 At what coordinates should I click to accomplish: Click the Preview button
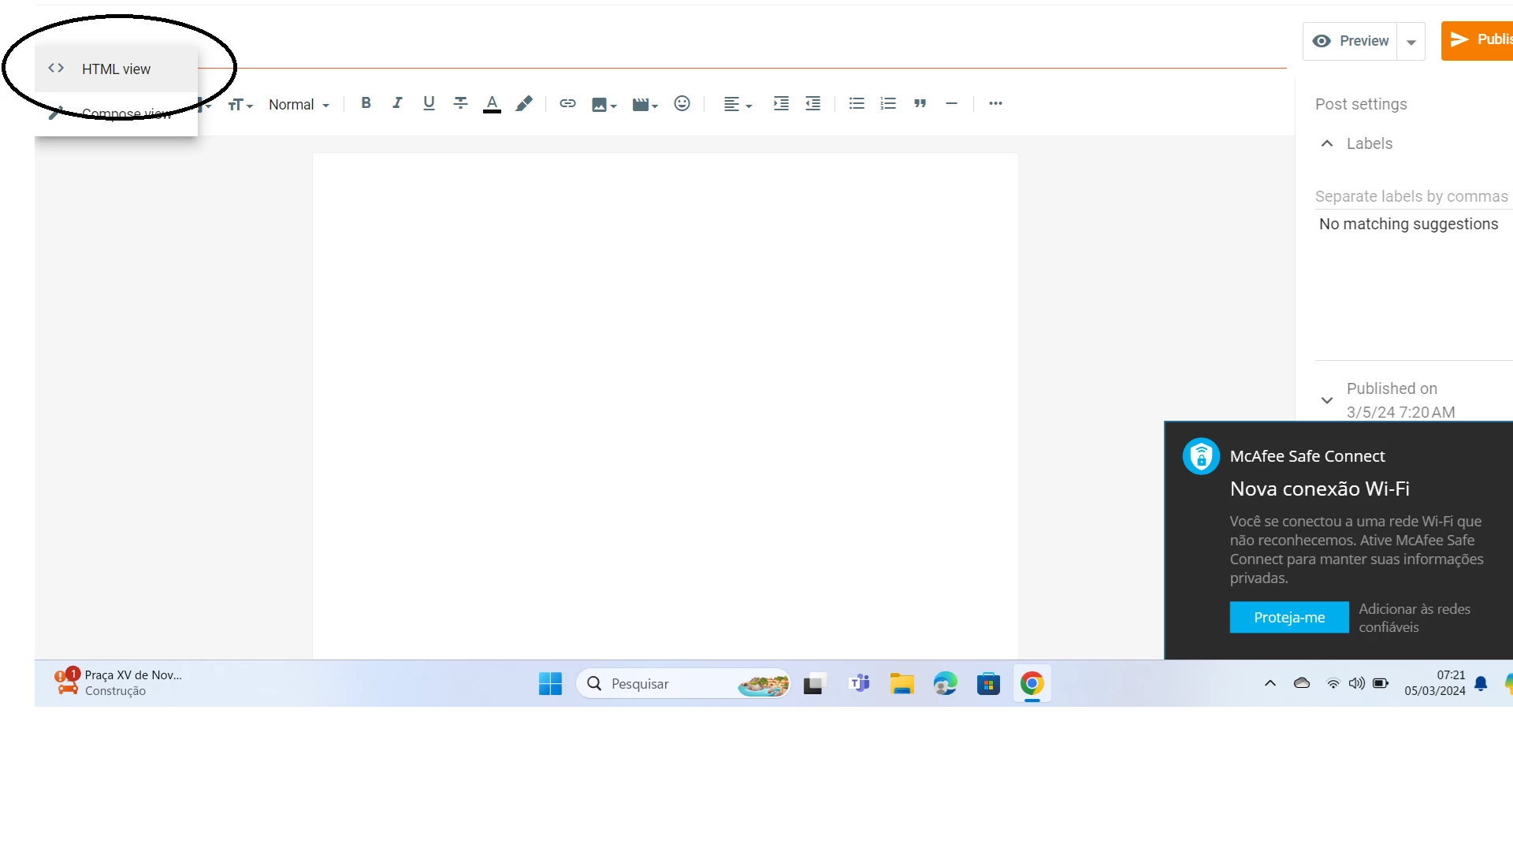1351,41
